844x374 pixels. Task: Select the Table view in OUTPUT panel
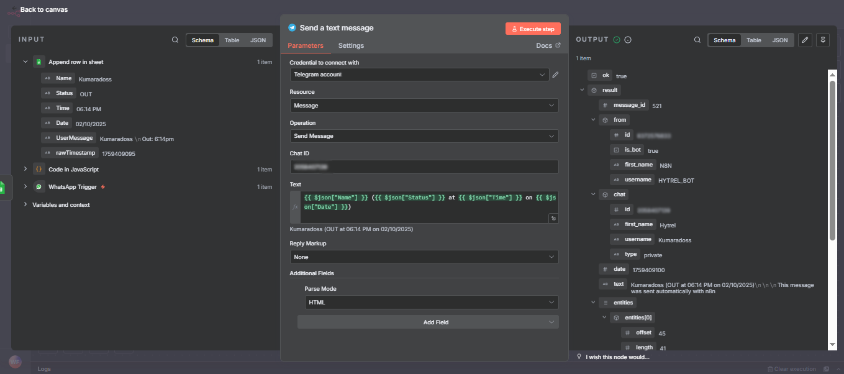click(753, 40)
